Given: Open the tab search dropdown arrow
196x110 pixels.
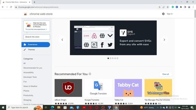Looking at the screenshot, I should click(x=175, y=2).
